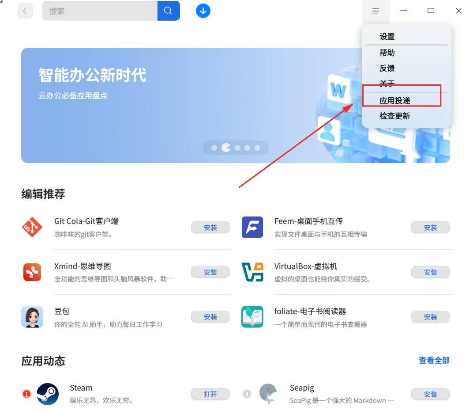Image resolution: width=466 pixels, height=414 pixels.
Task: Open the foliate e-book reader icon
Action: (252, 317)
